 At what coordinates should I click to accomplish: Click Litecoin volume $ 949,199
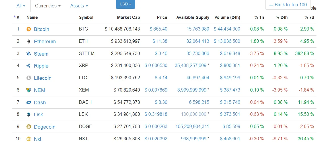(x=230, y=78)
